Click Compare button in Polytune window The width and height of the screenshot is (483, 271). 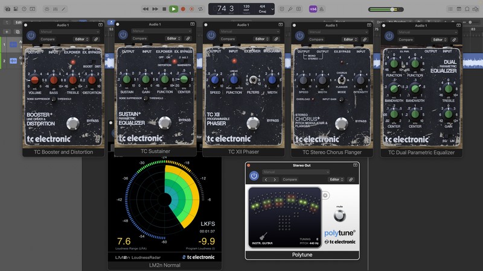point(290,179)
